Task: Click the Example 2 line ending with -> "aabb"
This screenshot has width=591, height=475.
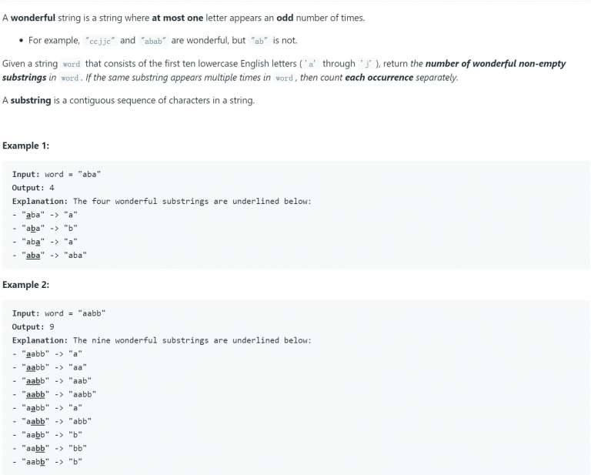Action: [55, 394]
